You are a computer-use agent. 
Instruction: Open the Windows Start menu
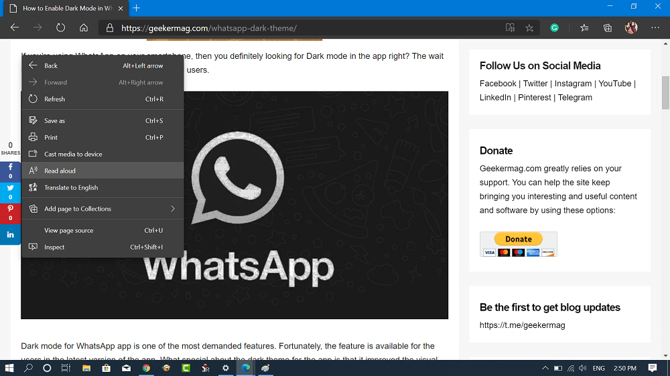[9, 368]
